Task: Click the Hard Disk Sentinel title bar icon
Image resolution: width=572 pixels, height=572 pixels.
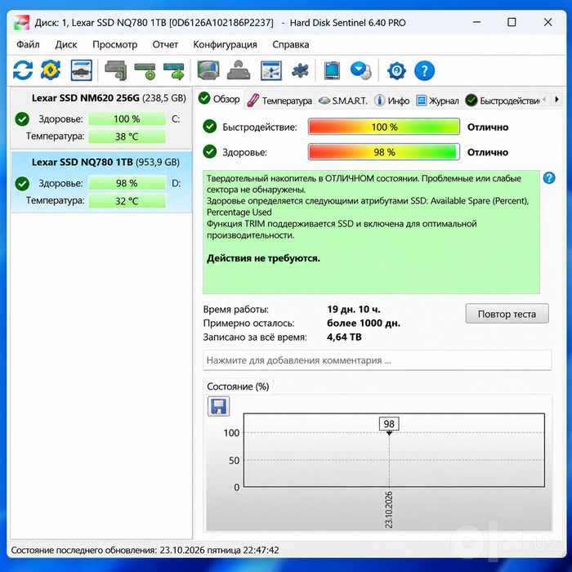Action: pos(22,23)
